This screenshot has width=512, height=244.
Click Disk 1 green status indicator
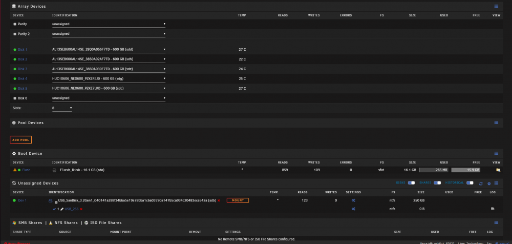pyautogui.click(x=15, y=50)
